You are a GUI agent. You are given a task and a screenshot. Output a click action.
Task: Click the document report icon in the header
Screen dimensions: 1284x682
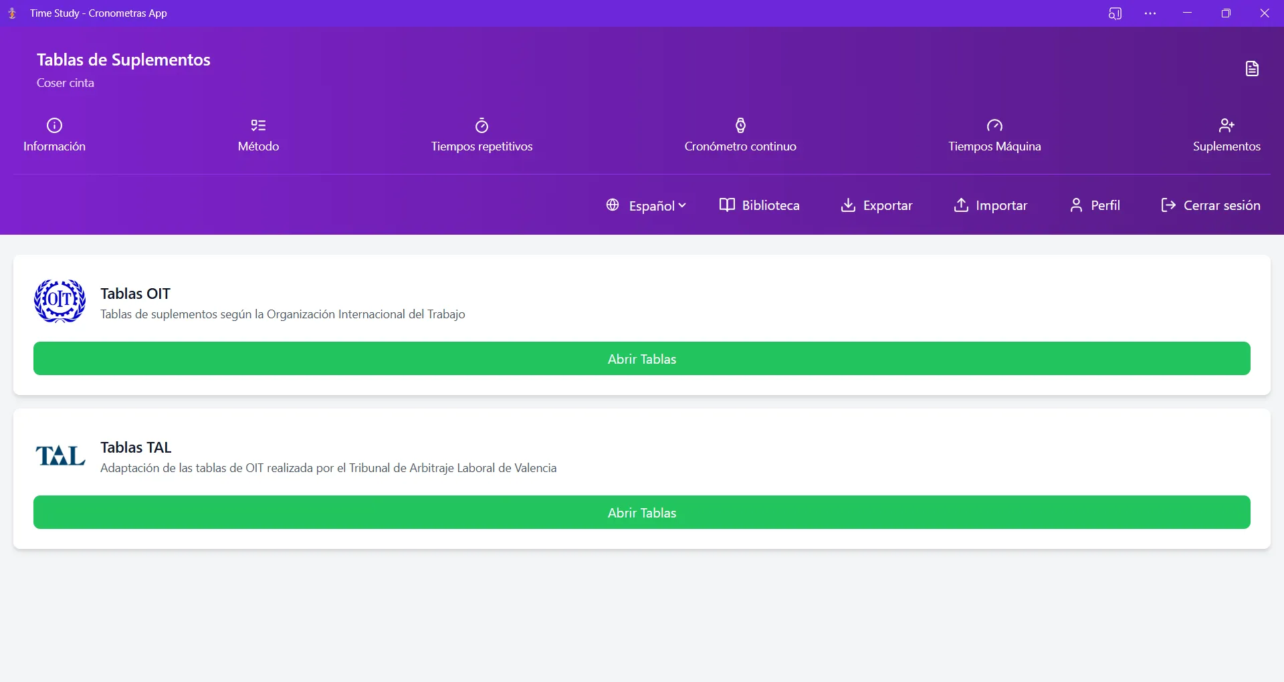pyautogui.click(x=1252, y=69)
